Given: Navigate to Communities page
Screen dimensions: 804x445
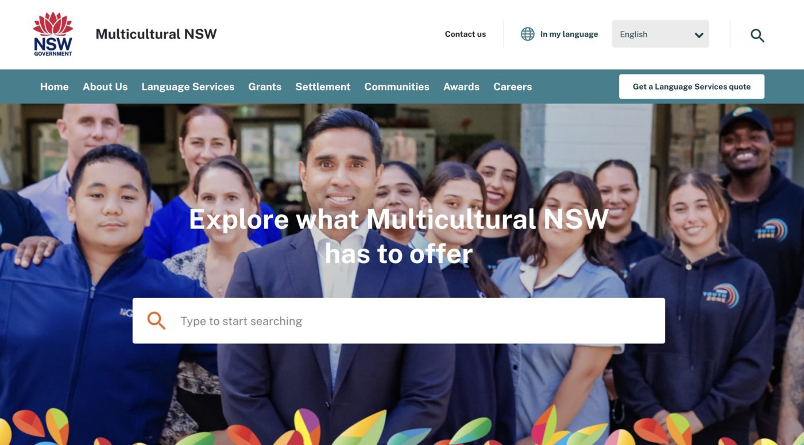Looking at the screenshot, I should click(x=397, y=87).
